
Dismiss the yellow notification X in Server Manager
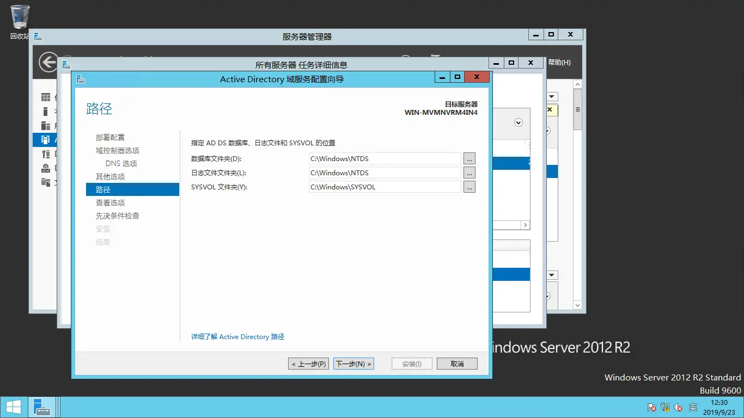(x=550, y=109)
